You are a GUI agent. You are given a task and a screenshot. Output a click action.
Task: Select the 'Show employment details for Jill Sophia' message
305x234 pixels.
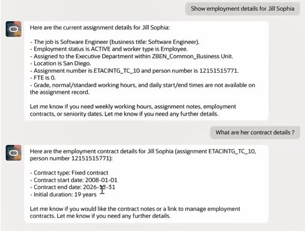coord(243,9)
